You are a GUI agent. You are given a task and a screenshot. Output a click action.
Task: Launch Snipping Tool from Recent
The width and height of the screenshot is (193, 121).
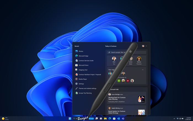click(81, 70)
